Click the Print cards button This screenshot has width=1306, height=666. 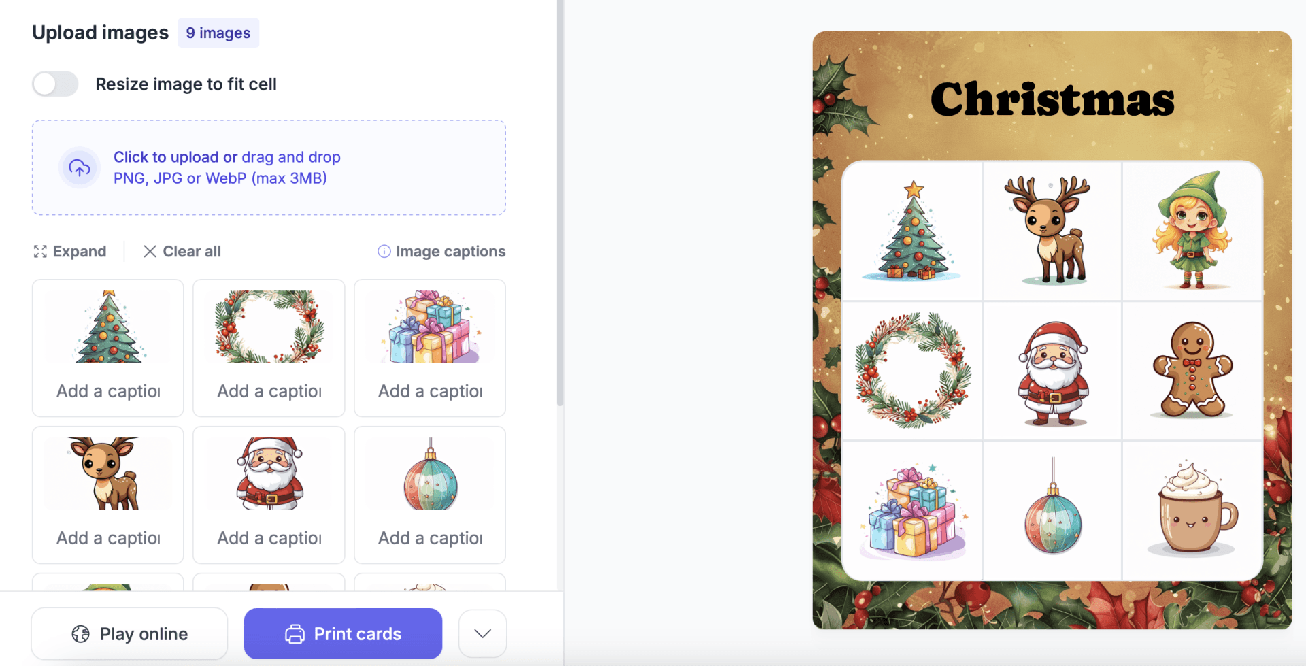pyautogui.click(x=343, y=633)
